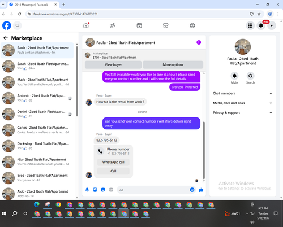Open Windows Start menu
The image size is (283, 227).
(4, 213)
